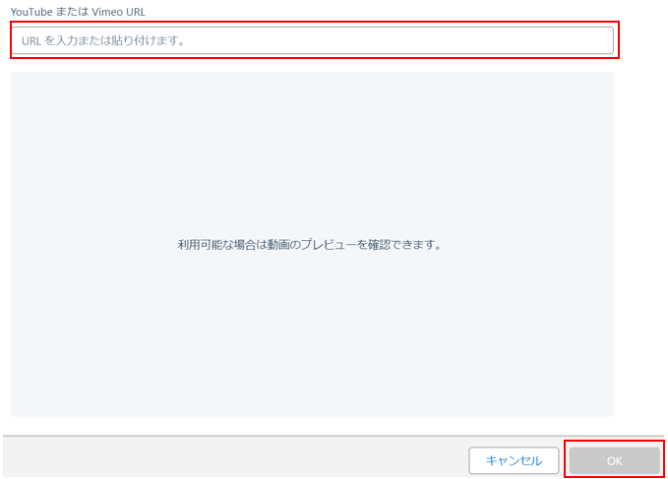Screen dimensions: 668x479
Task: Focus the 'URL を入力または貼り付けます' text box
Action: 312,40
